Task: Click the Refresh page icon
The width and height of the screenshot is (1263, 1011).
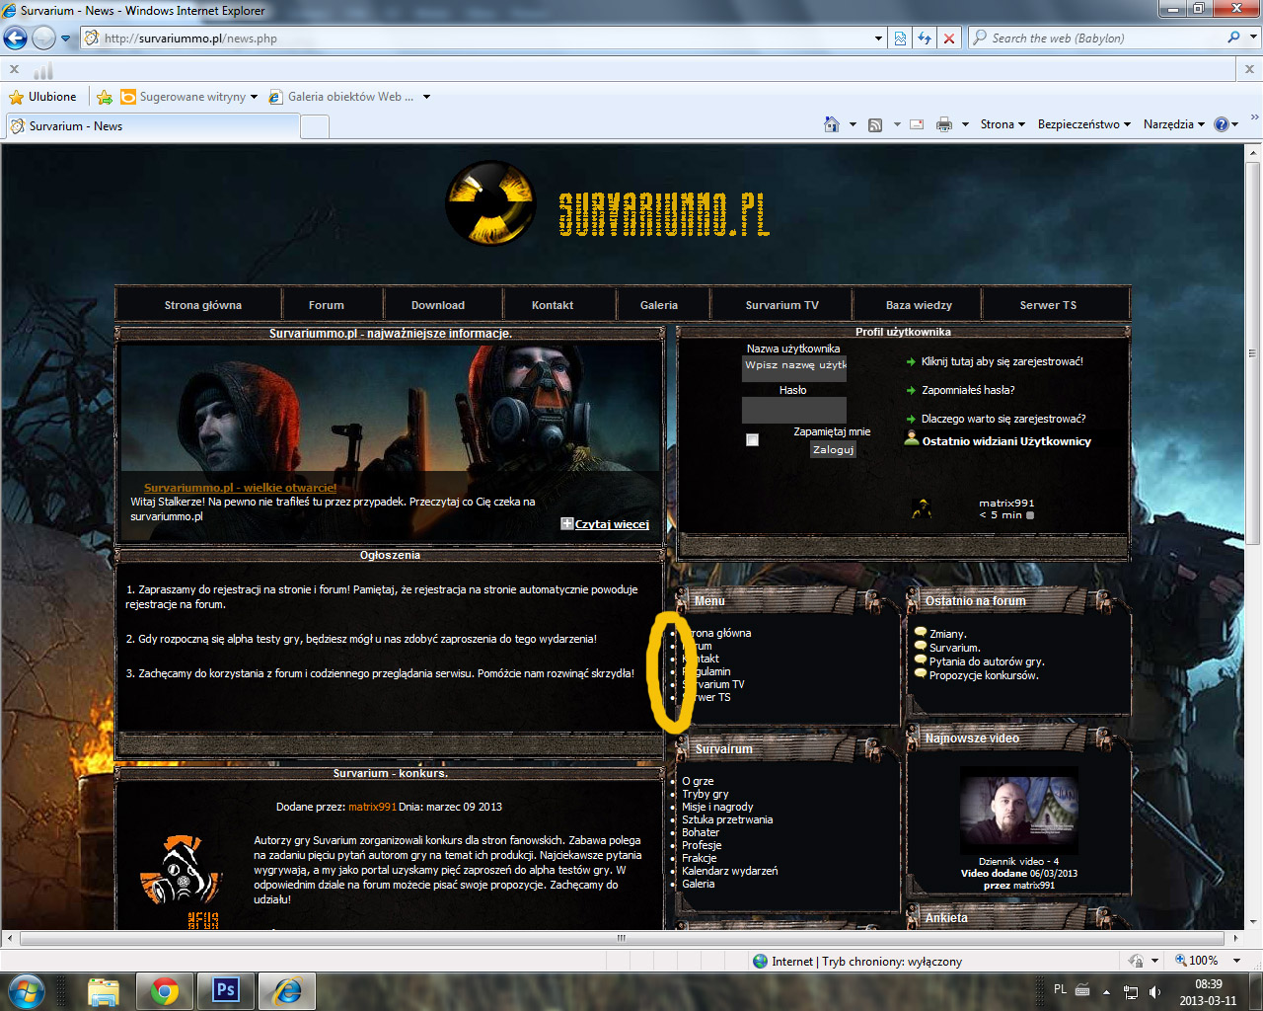Action: (925, 39)
